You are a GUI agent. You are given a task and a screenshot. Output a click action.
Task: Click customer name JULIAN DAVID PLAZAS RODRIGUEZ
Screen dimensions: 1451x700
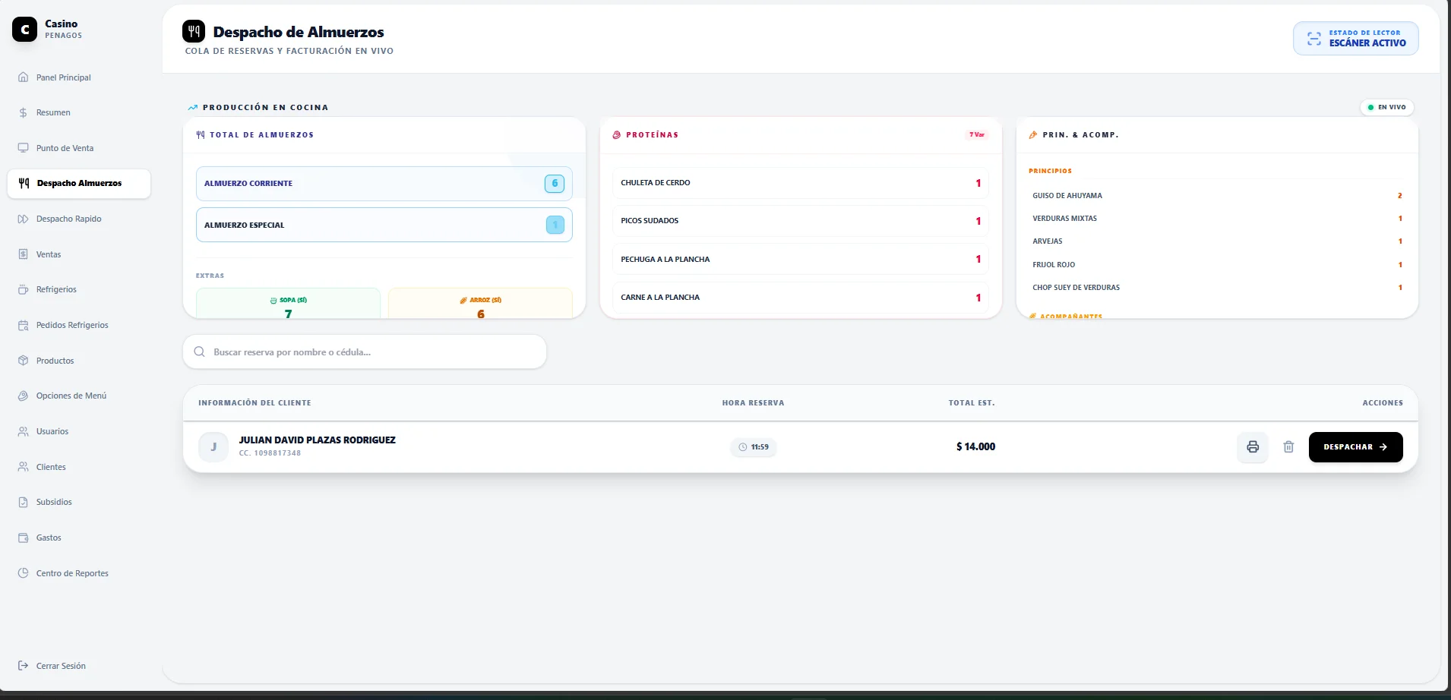(x=317, y=440)
